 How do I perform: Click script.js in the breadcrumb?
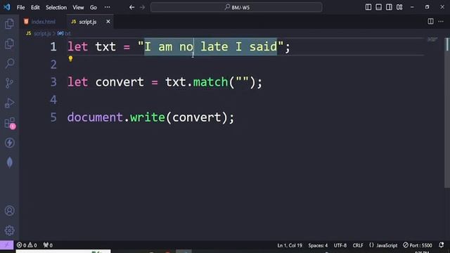[x=42, y=34]
